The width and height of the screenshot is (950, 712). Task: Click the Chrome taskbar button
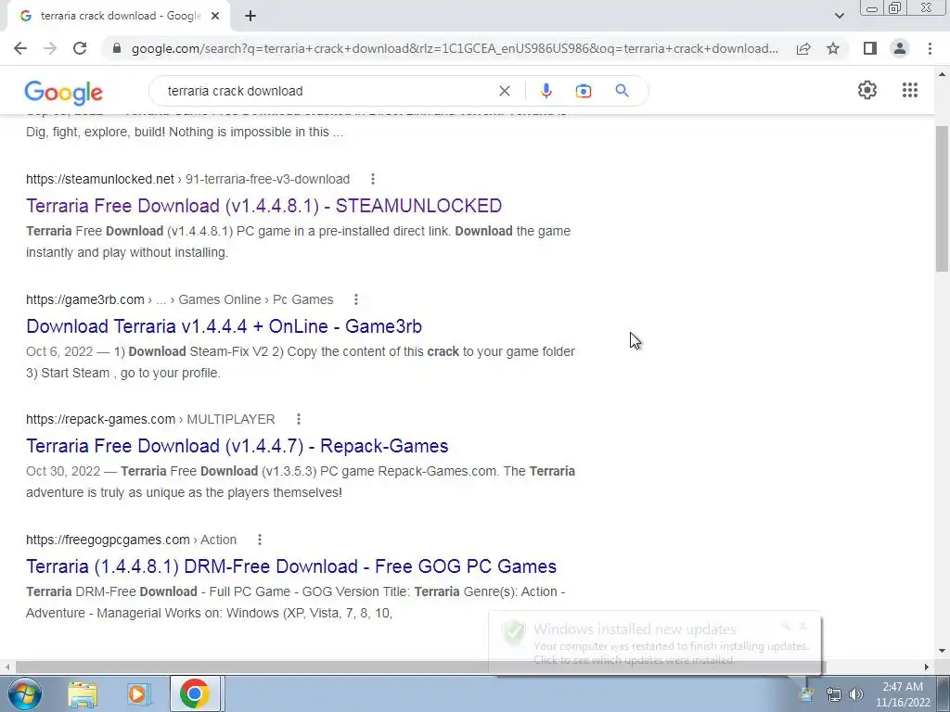195,693
